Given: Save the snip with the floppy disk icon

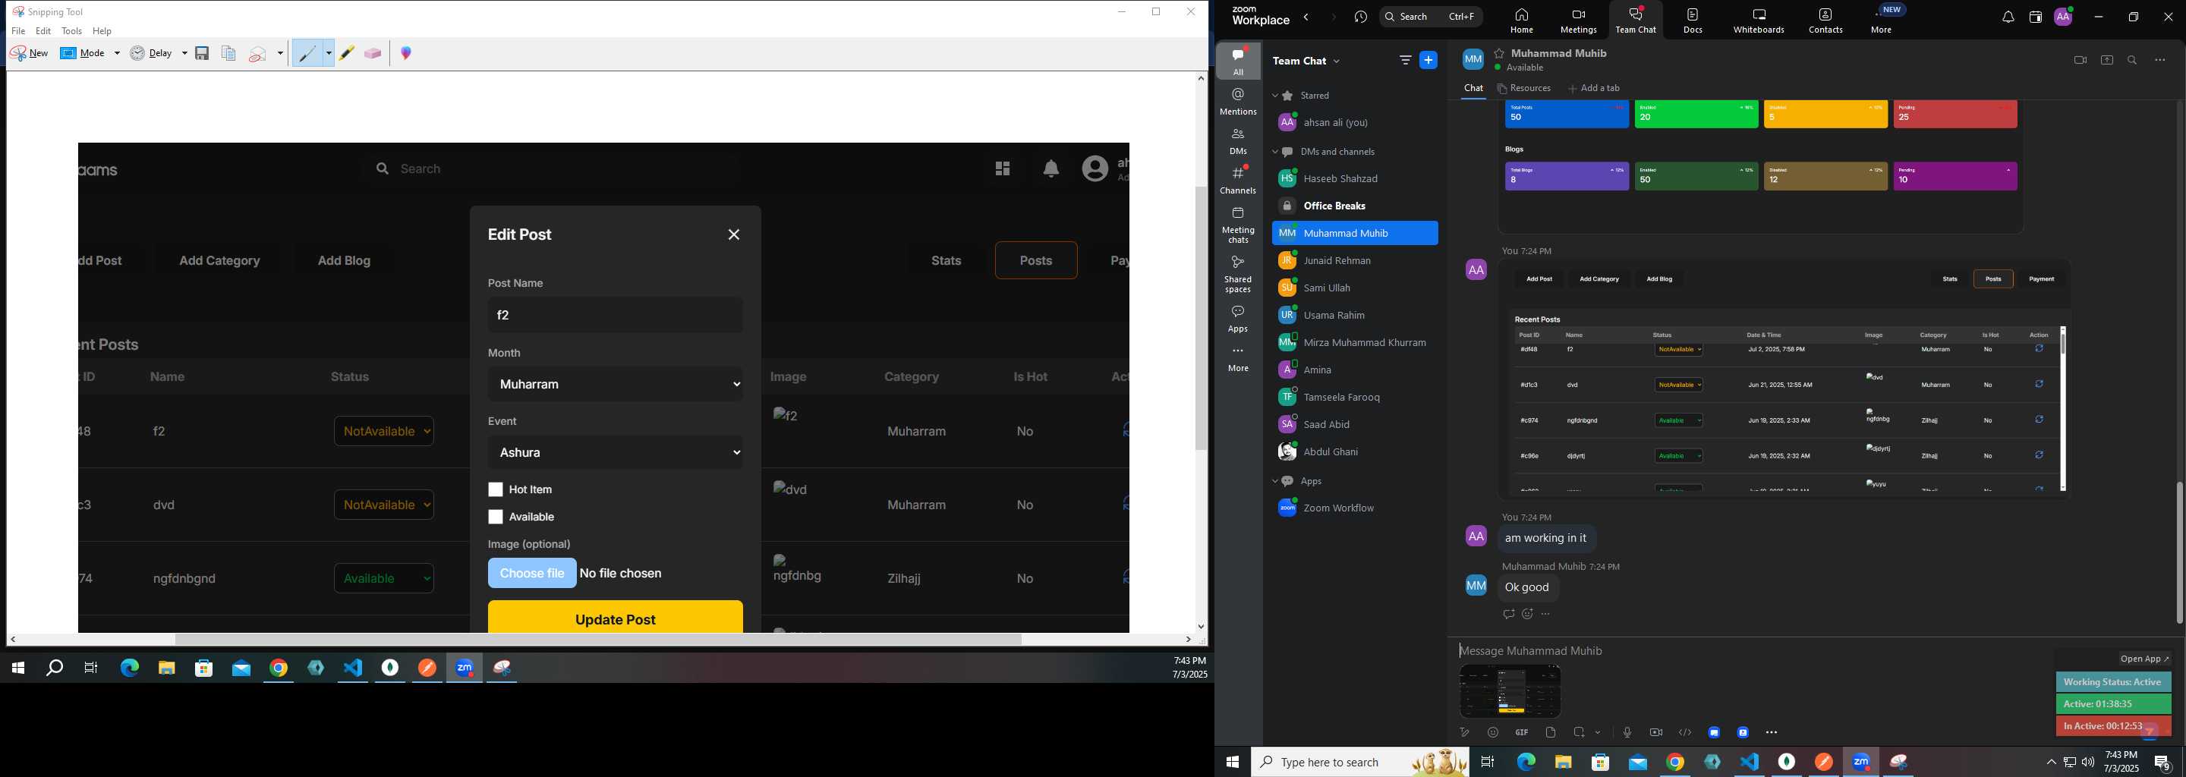Looking at the screenshot, I should coord(202,53).
